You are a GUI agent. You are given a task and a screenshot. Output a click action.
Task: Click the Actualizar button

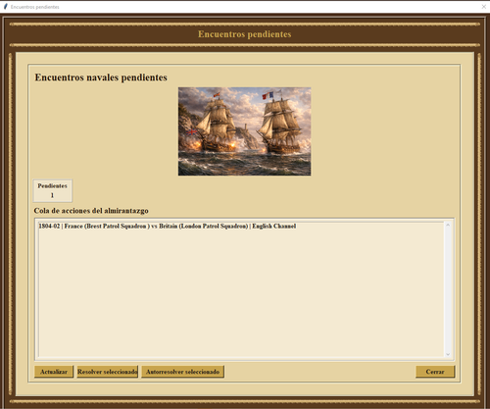[54, 372]
